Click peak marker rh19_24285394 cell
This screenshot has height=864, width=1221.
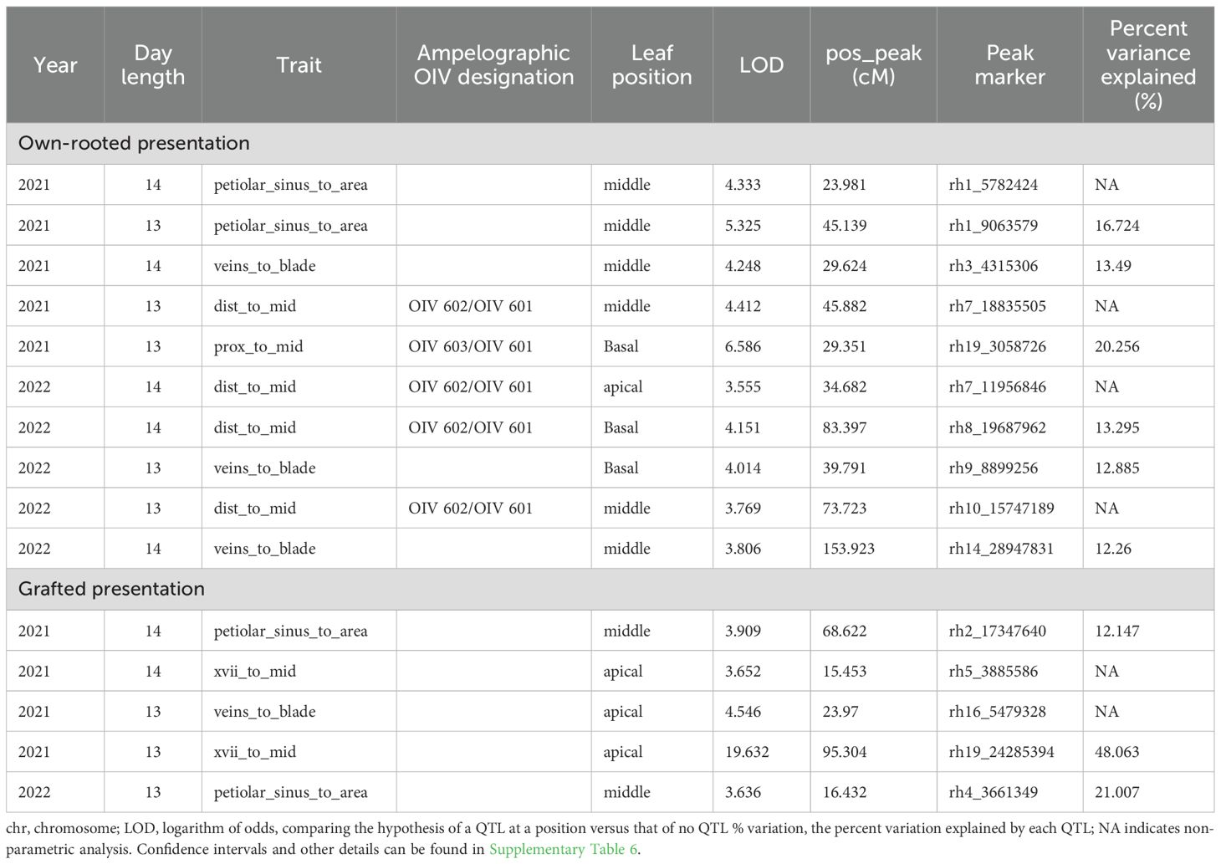tap(1001, 752)
